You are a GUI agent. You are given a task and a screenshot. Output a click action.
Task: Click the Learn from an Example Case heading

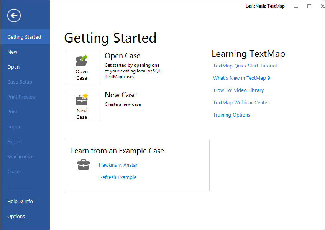tap(117, 151)
